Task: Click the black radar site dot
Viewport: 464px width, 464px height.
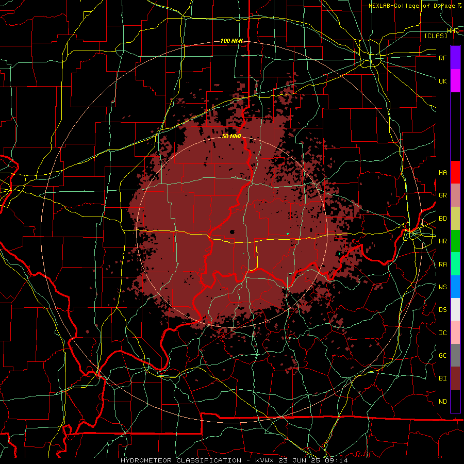Action: [232, 232]
